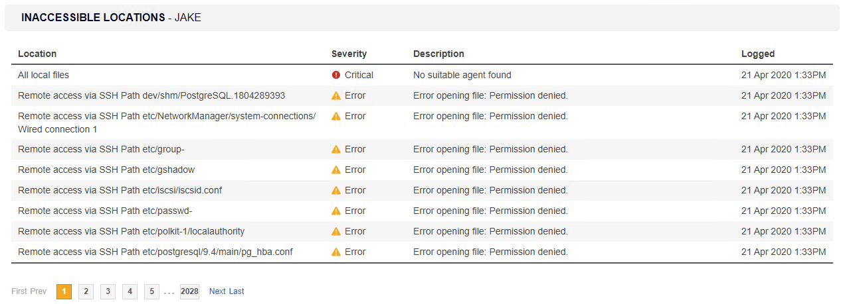The height and width of the screenshot is (304, 845).
Task: Sort by the Severity column header
Action: pyautogui.click(x=349, y=54)
